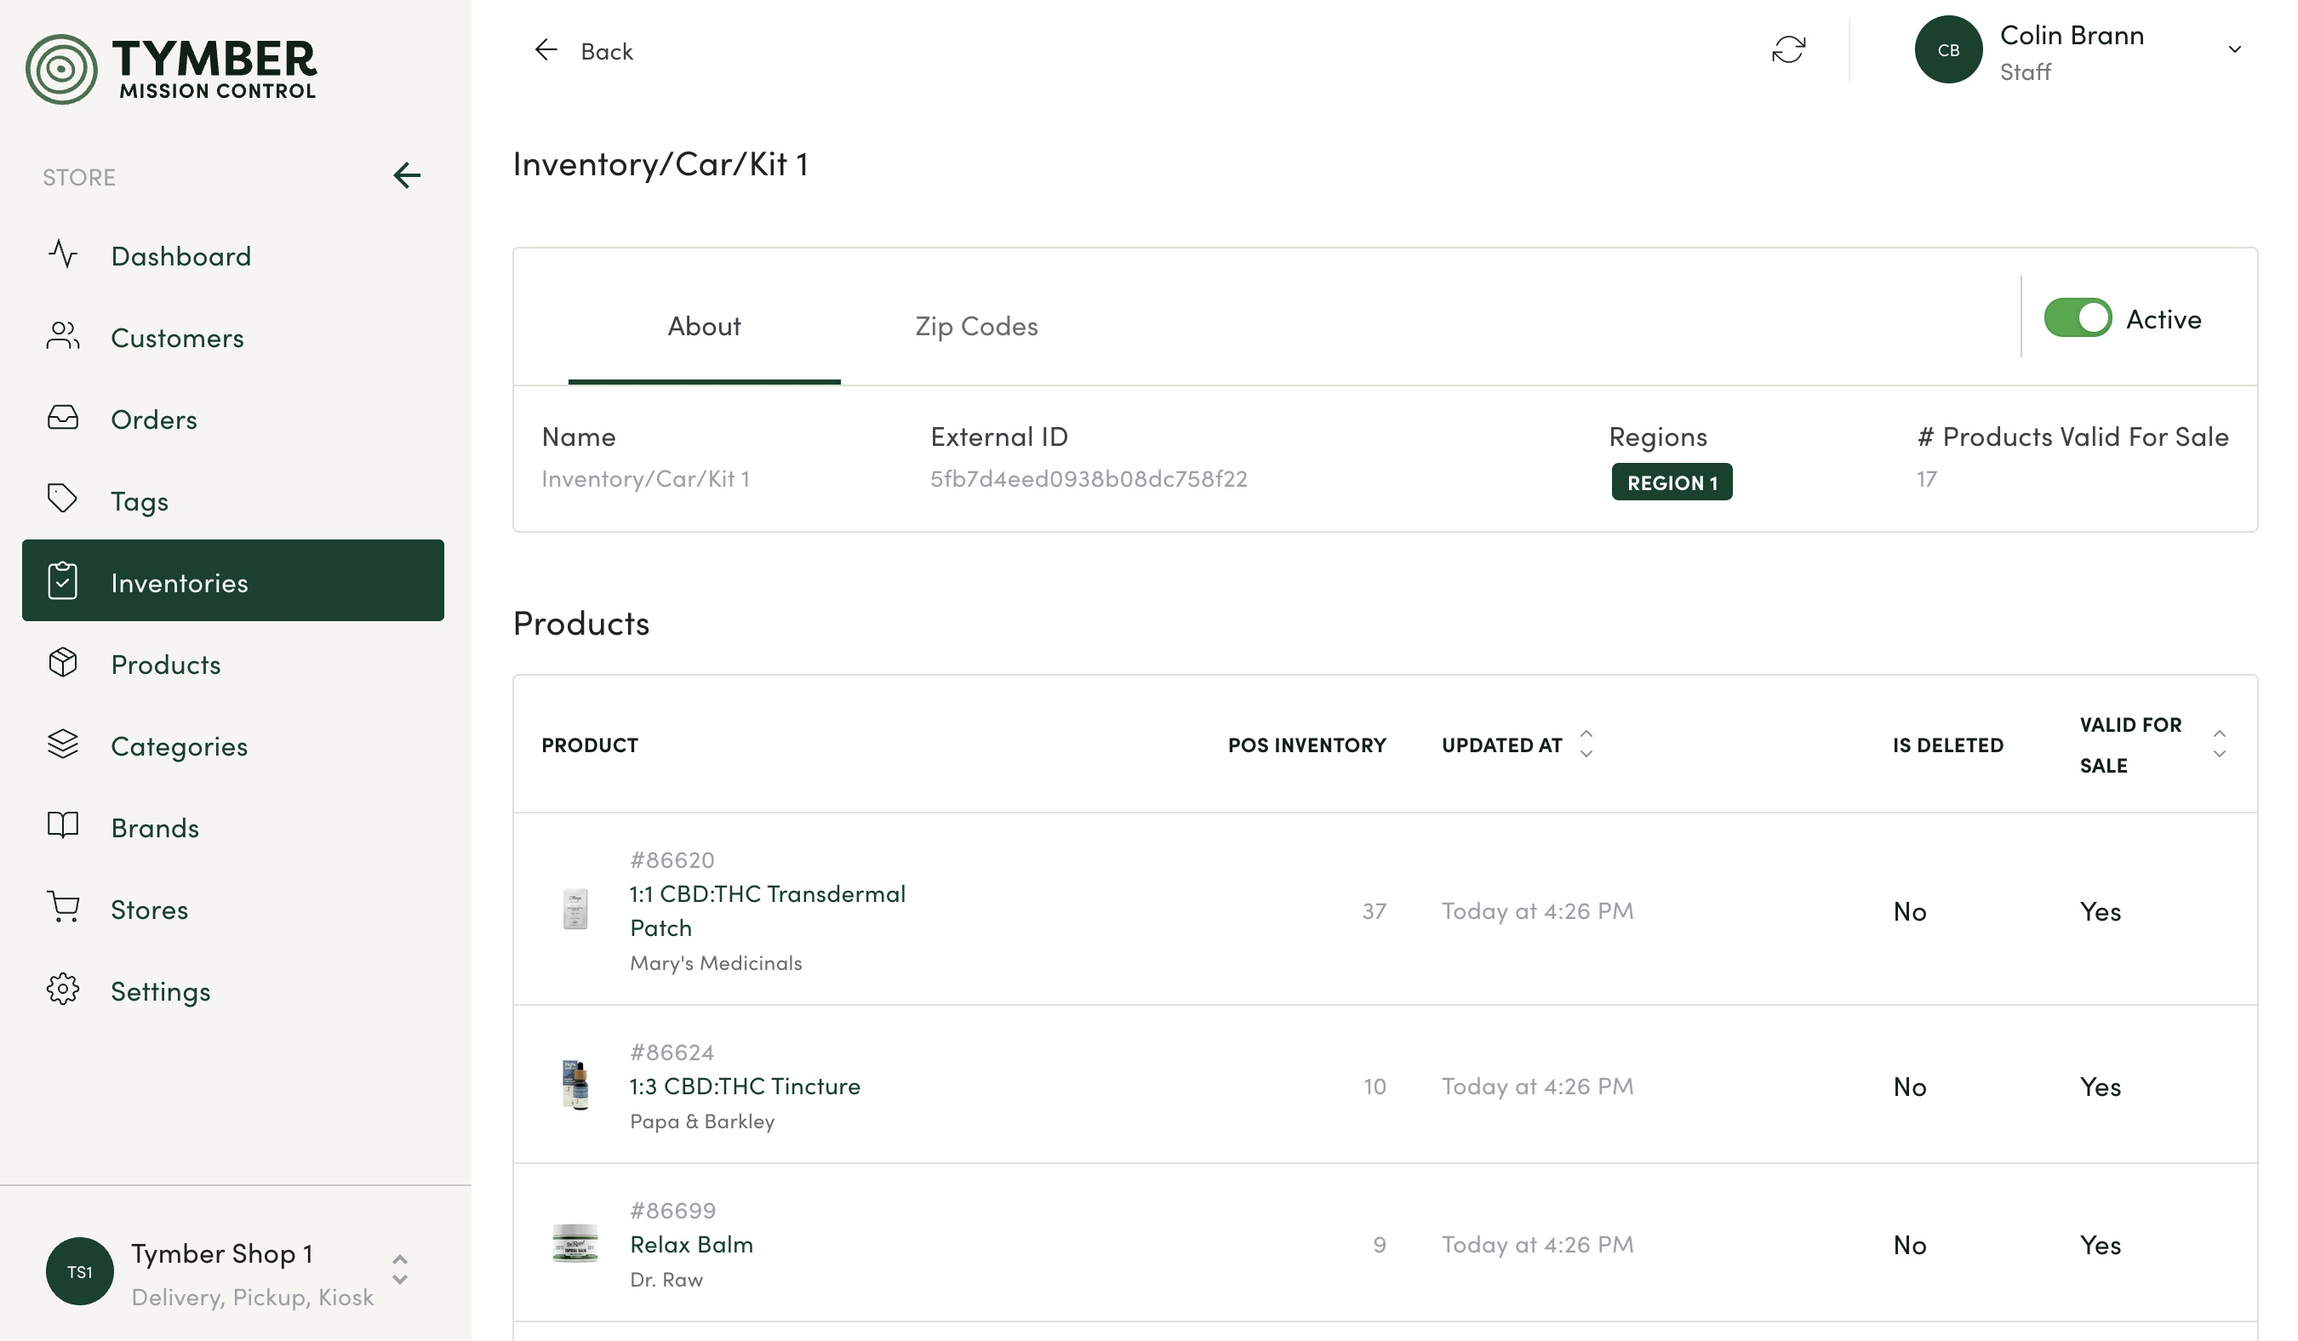2298x1341 pixels.
Task: Open Stores via the cart icon
Action: 63,907
